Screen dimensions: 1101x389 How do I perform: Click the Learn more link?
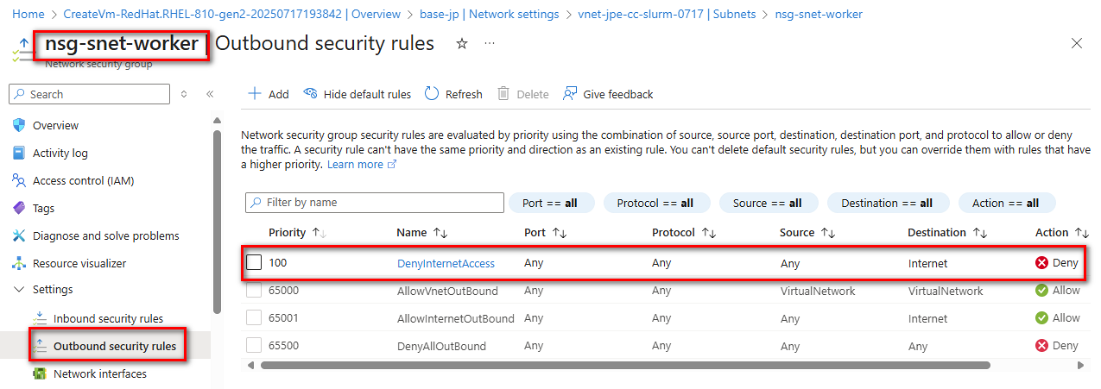click(x=355, y=164)
